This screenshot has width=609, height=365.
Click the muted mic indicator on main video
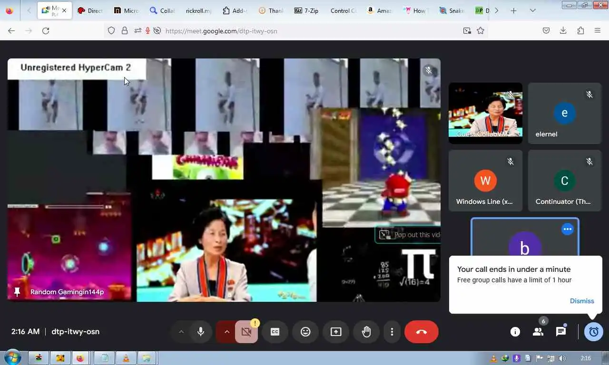pyautogui.click(x=429, y=70)
